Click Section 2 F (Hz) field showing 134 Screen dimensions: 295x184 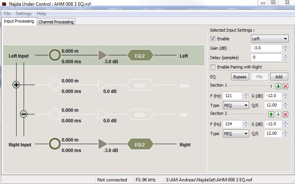click(232, 124)
